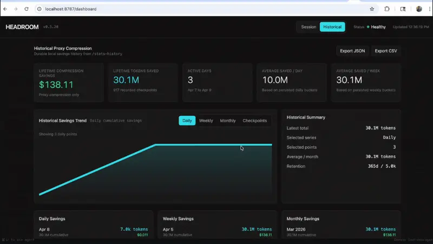Show the Daily savings trend

[x=187, y=121]
